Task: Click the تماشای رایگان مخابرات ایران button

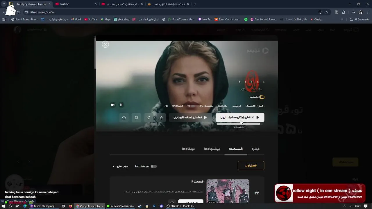Action: point(240,117)
